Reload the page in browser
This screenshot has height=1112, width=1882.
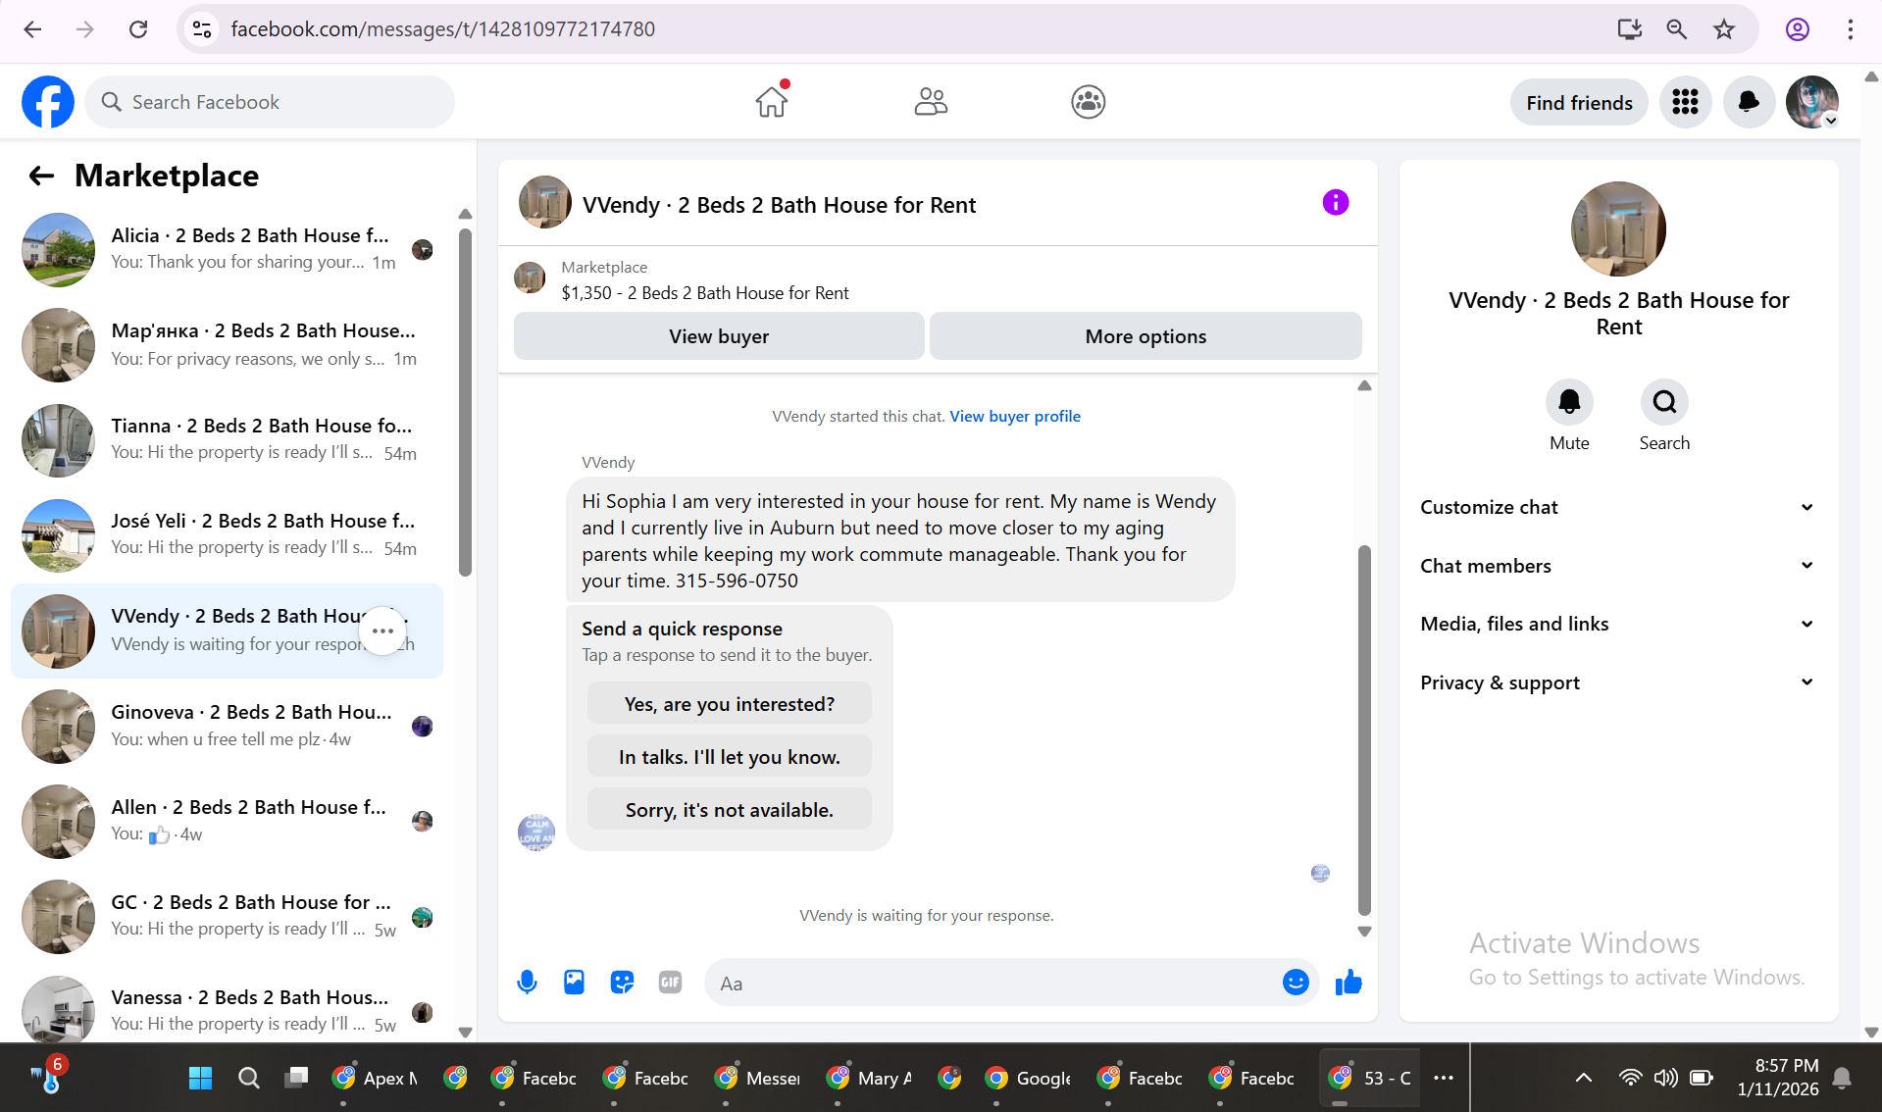pyautogui.click(x=138, y=29)
